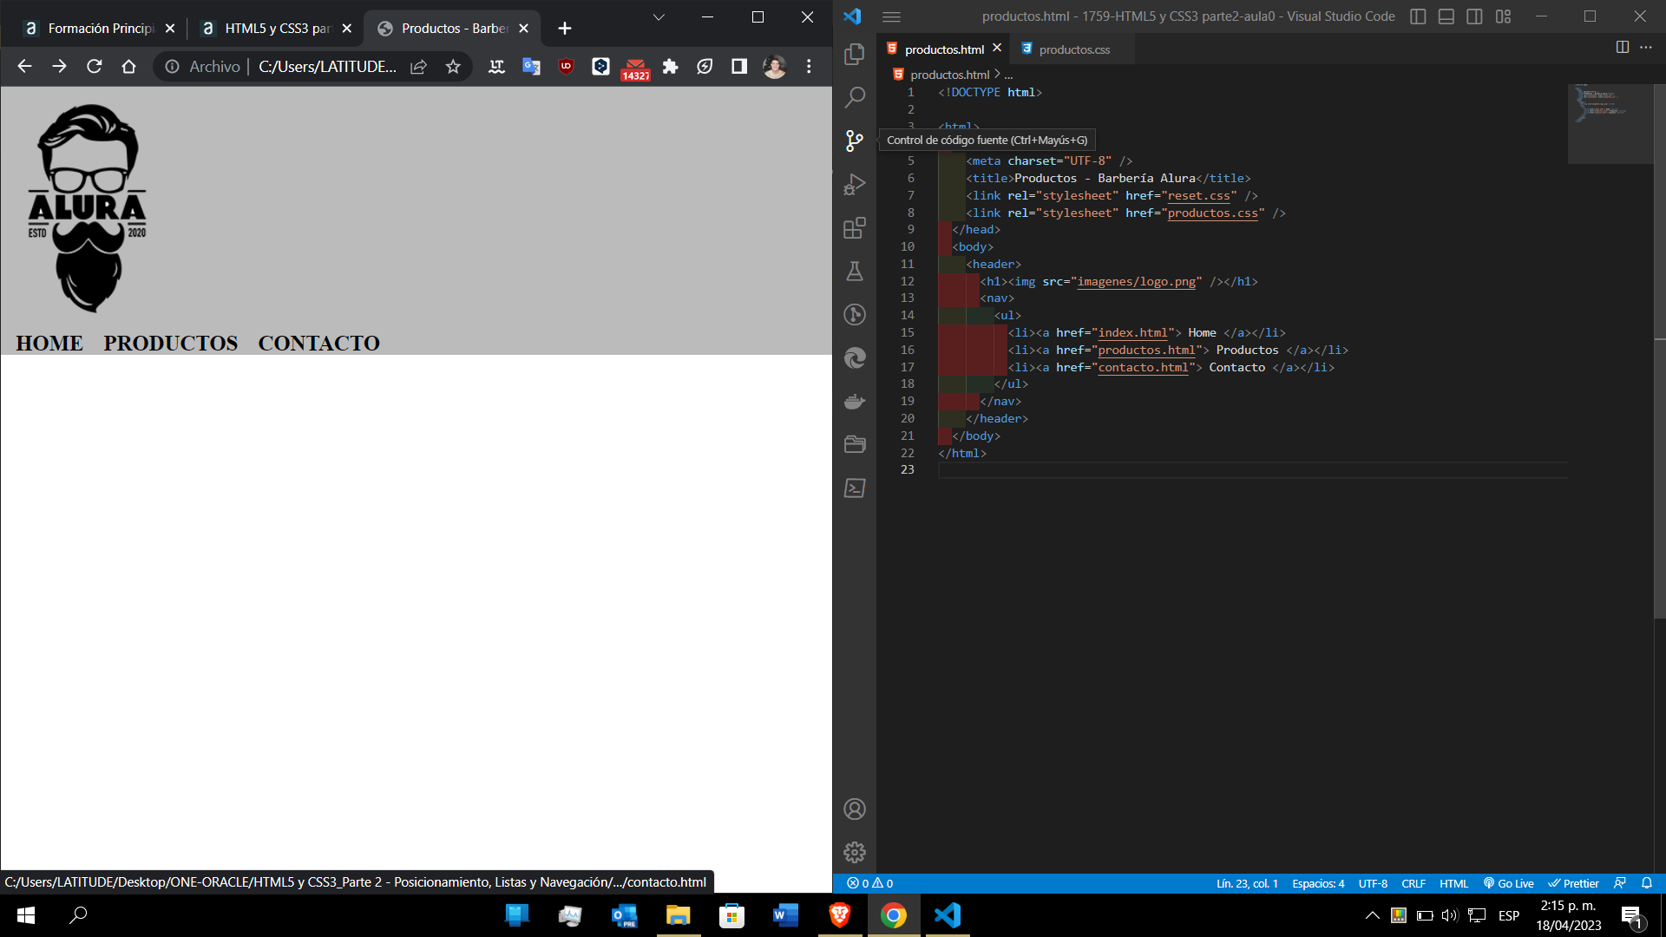Click the minimap code overview

pyautogui.click(x=1610, y=123)
